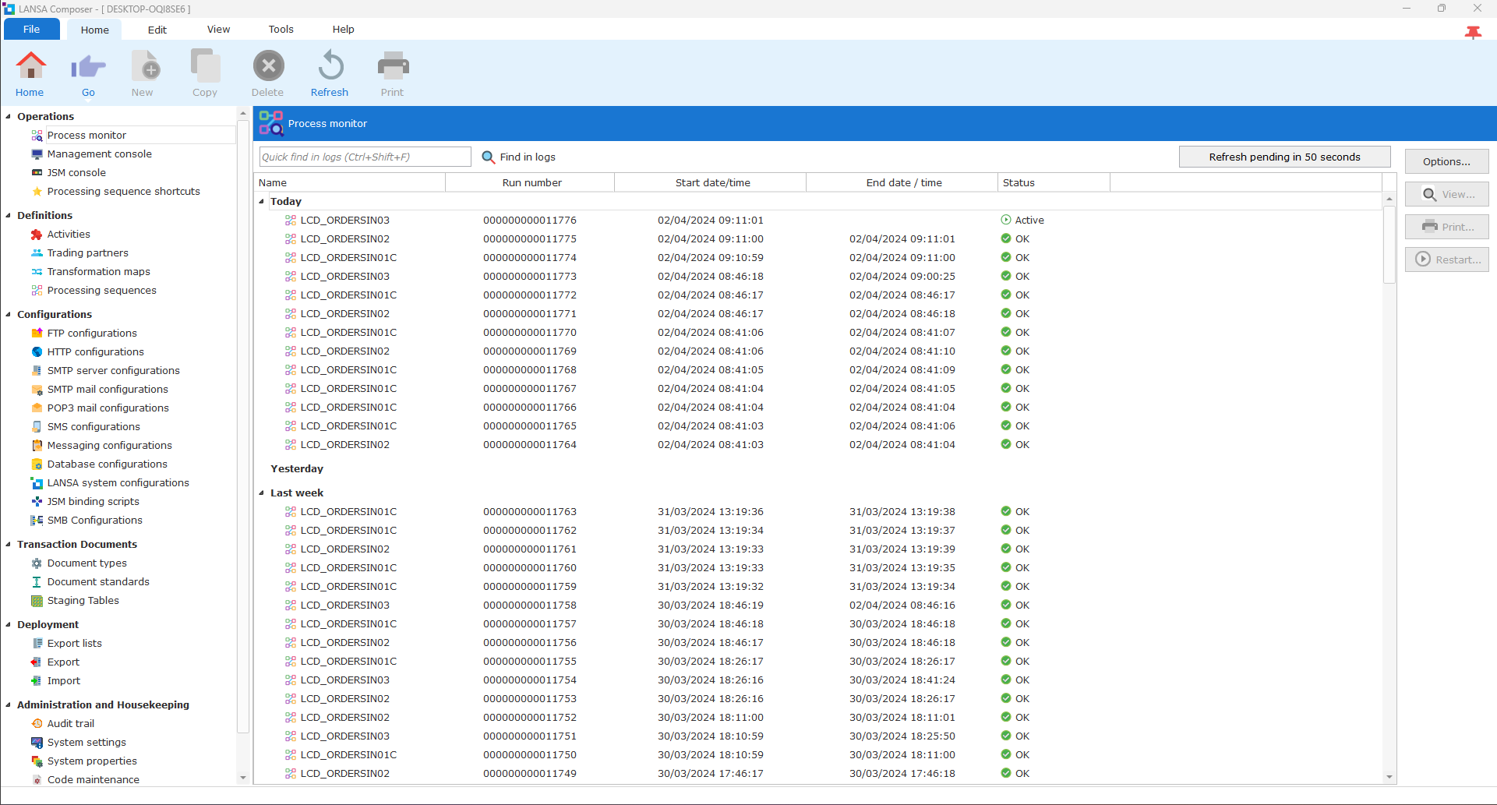This screenshot has width=1497, height=805.
Task: Open the Audit trail item
Action: coord(70,723)
